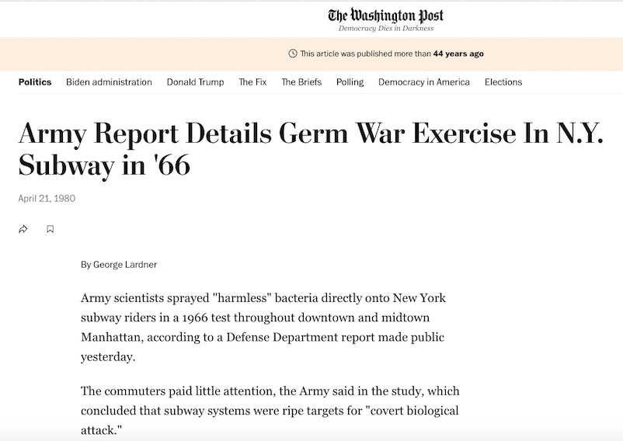Click 'Democracy Dies in Darkness' tagline
The image size is (623, 441).
386,28
